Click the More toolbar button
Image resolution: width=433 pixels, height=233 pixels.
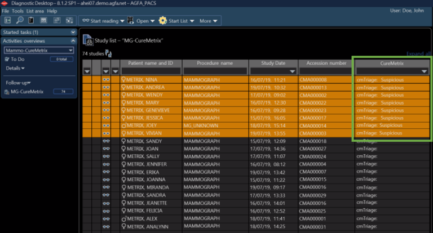[x=207, y=21]
